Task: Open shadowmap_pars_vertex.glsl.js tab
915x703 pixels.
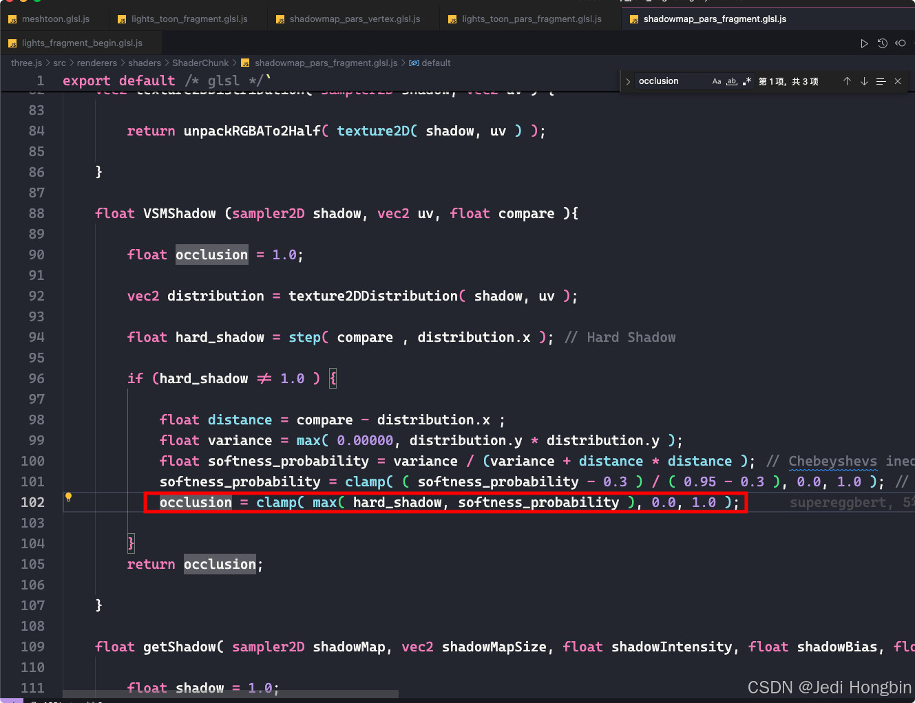Action: (354, 19)
